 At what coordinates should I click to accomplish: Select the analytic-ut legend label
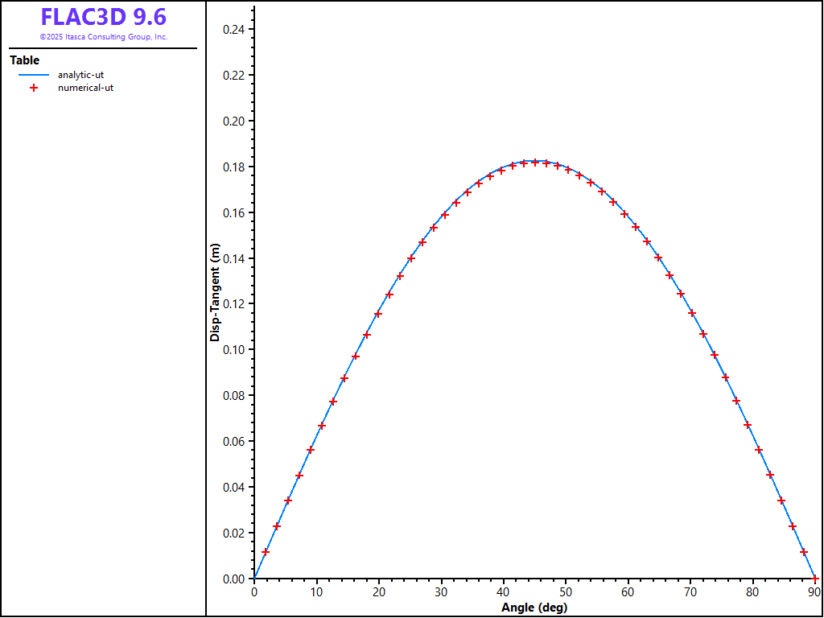tap(80, 75)
